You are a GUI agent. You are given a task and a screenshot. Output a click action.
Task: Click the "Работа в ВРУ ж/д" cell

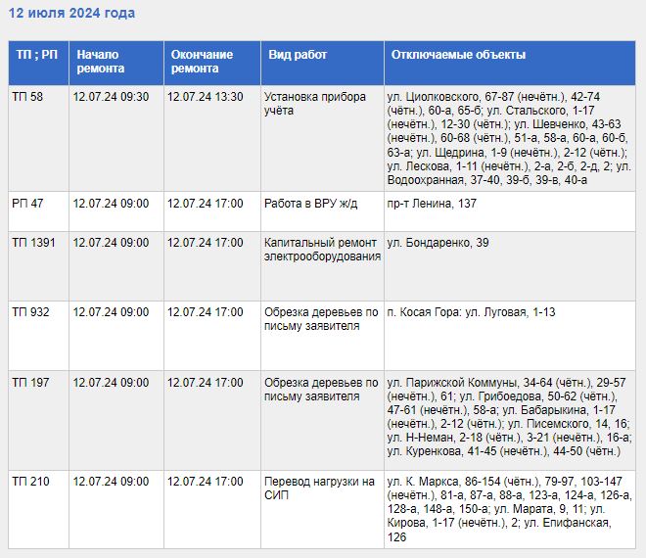(x=311, y=204)
